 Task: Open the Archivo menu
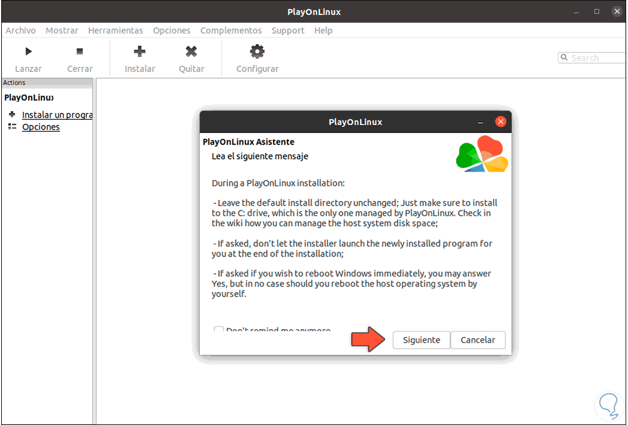pyautogui.click(x=20, y=31)
